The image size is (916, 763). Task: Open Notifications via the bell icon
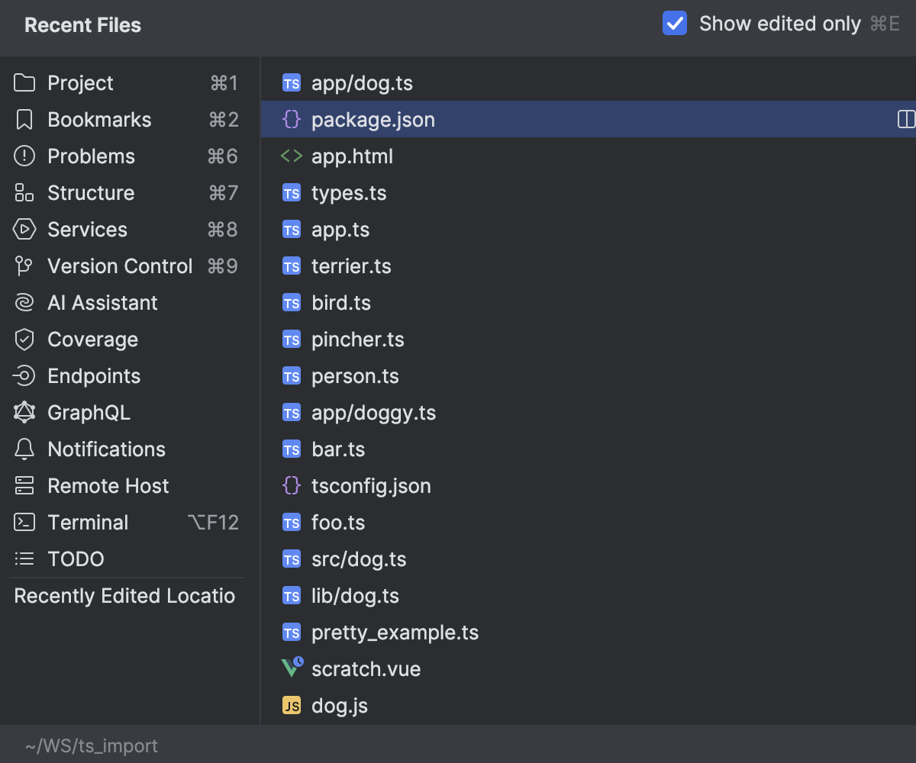[106, 449]
